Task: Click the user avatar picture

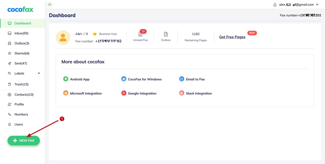Action: point(63,37)
